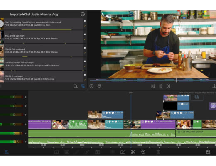The image size is (216, 166).
Task: Select the purple title clip at timeline right
Action: tap(213, 106)
